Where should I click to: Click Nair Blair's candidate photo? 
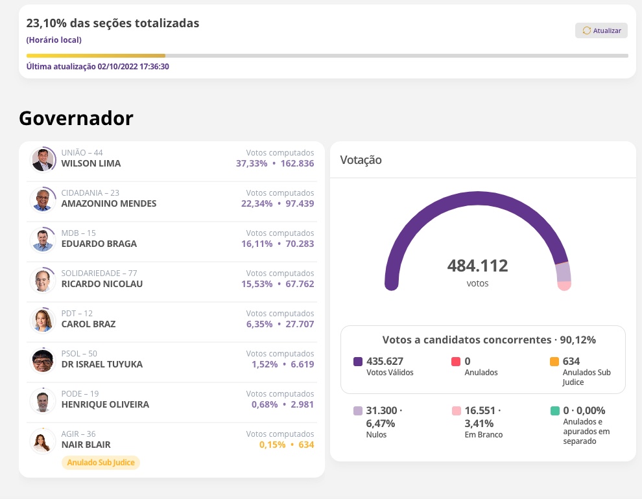coord(43,441)
